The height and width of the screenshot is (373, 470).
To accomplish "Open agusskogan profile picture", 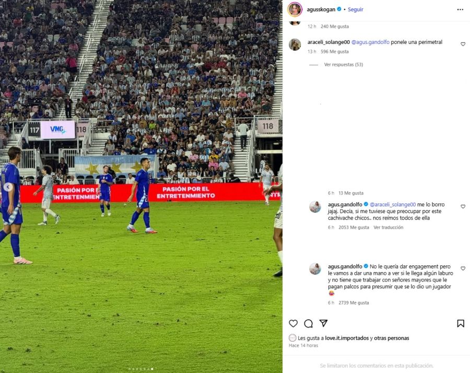I will point(295,9).
